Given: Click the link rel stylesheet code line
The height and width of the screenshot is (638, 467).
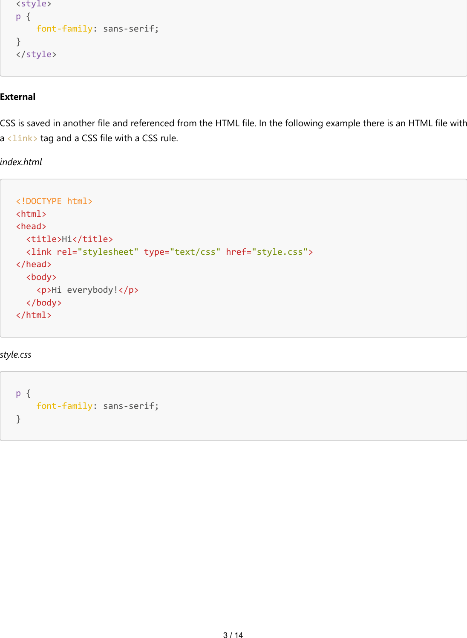Looking at the screenshot, I should pos(169,251).
